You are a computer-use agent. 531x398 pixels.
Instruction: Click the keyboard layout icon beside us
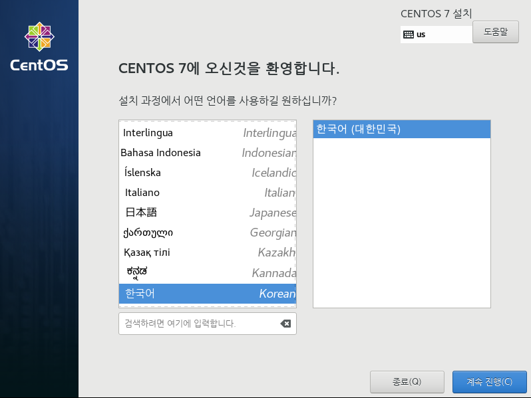pyautogui.click(x=409, y=35)
